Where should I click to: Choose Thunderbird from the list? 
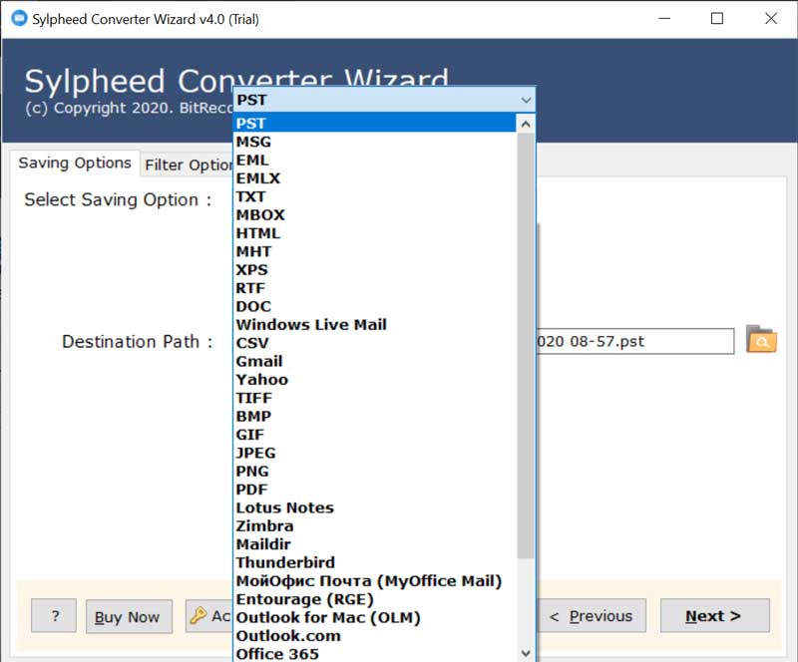(375, 562)
